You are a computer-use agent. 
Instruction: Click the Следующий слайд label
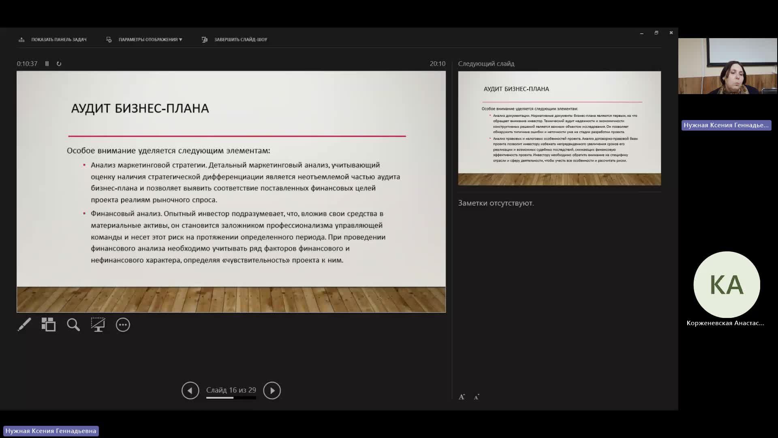tap(486, 64)
